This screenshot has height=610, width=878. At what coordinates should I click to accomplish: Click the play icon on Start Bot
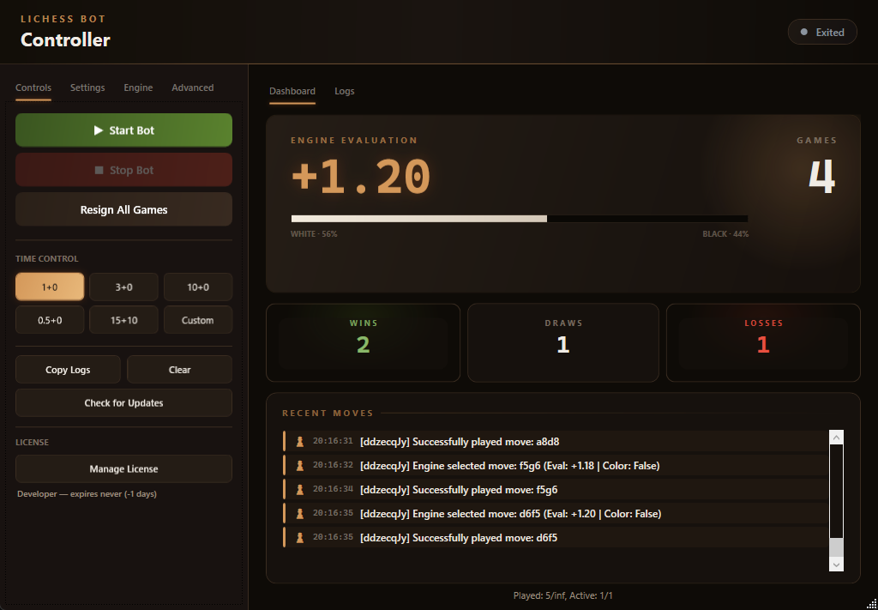(97, 130)
